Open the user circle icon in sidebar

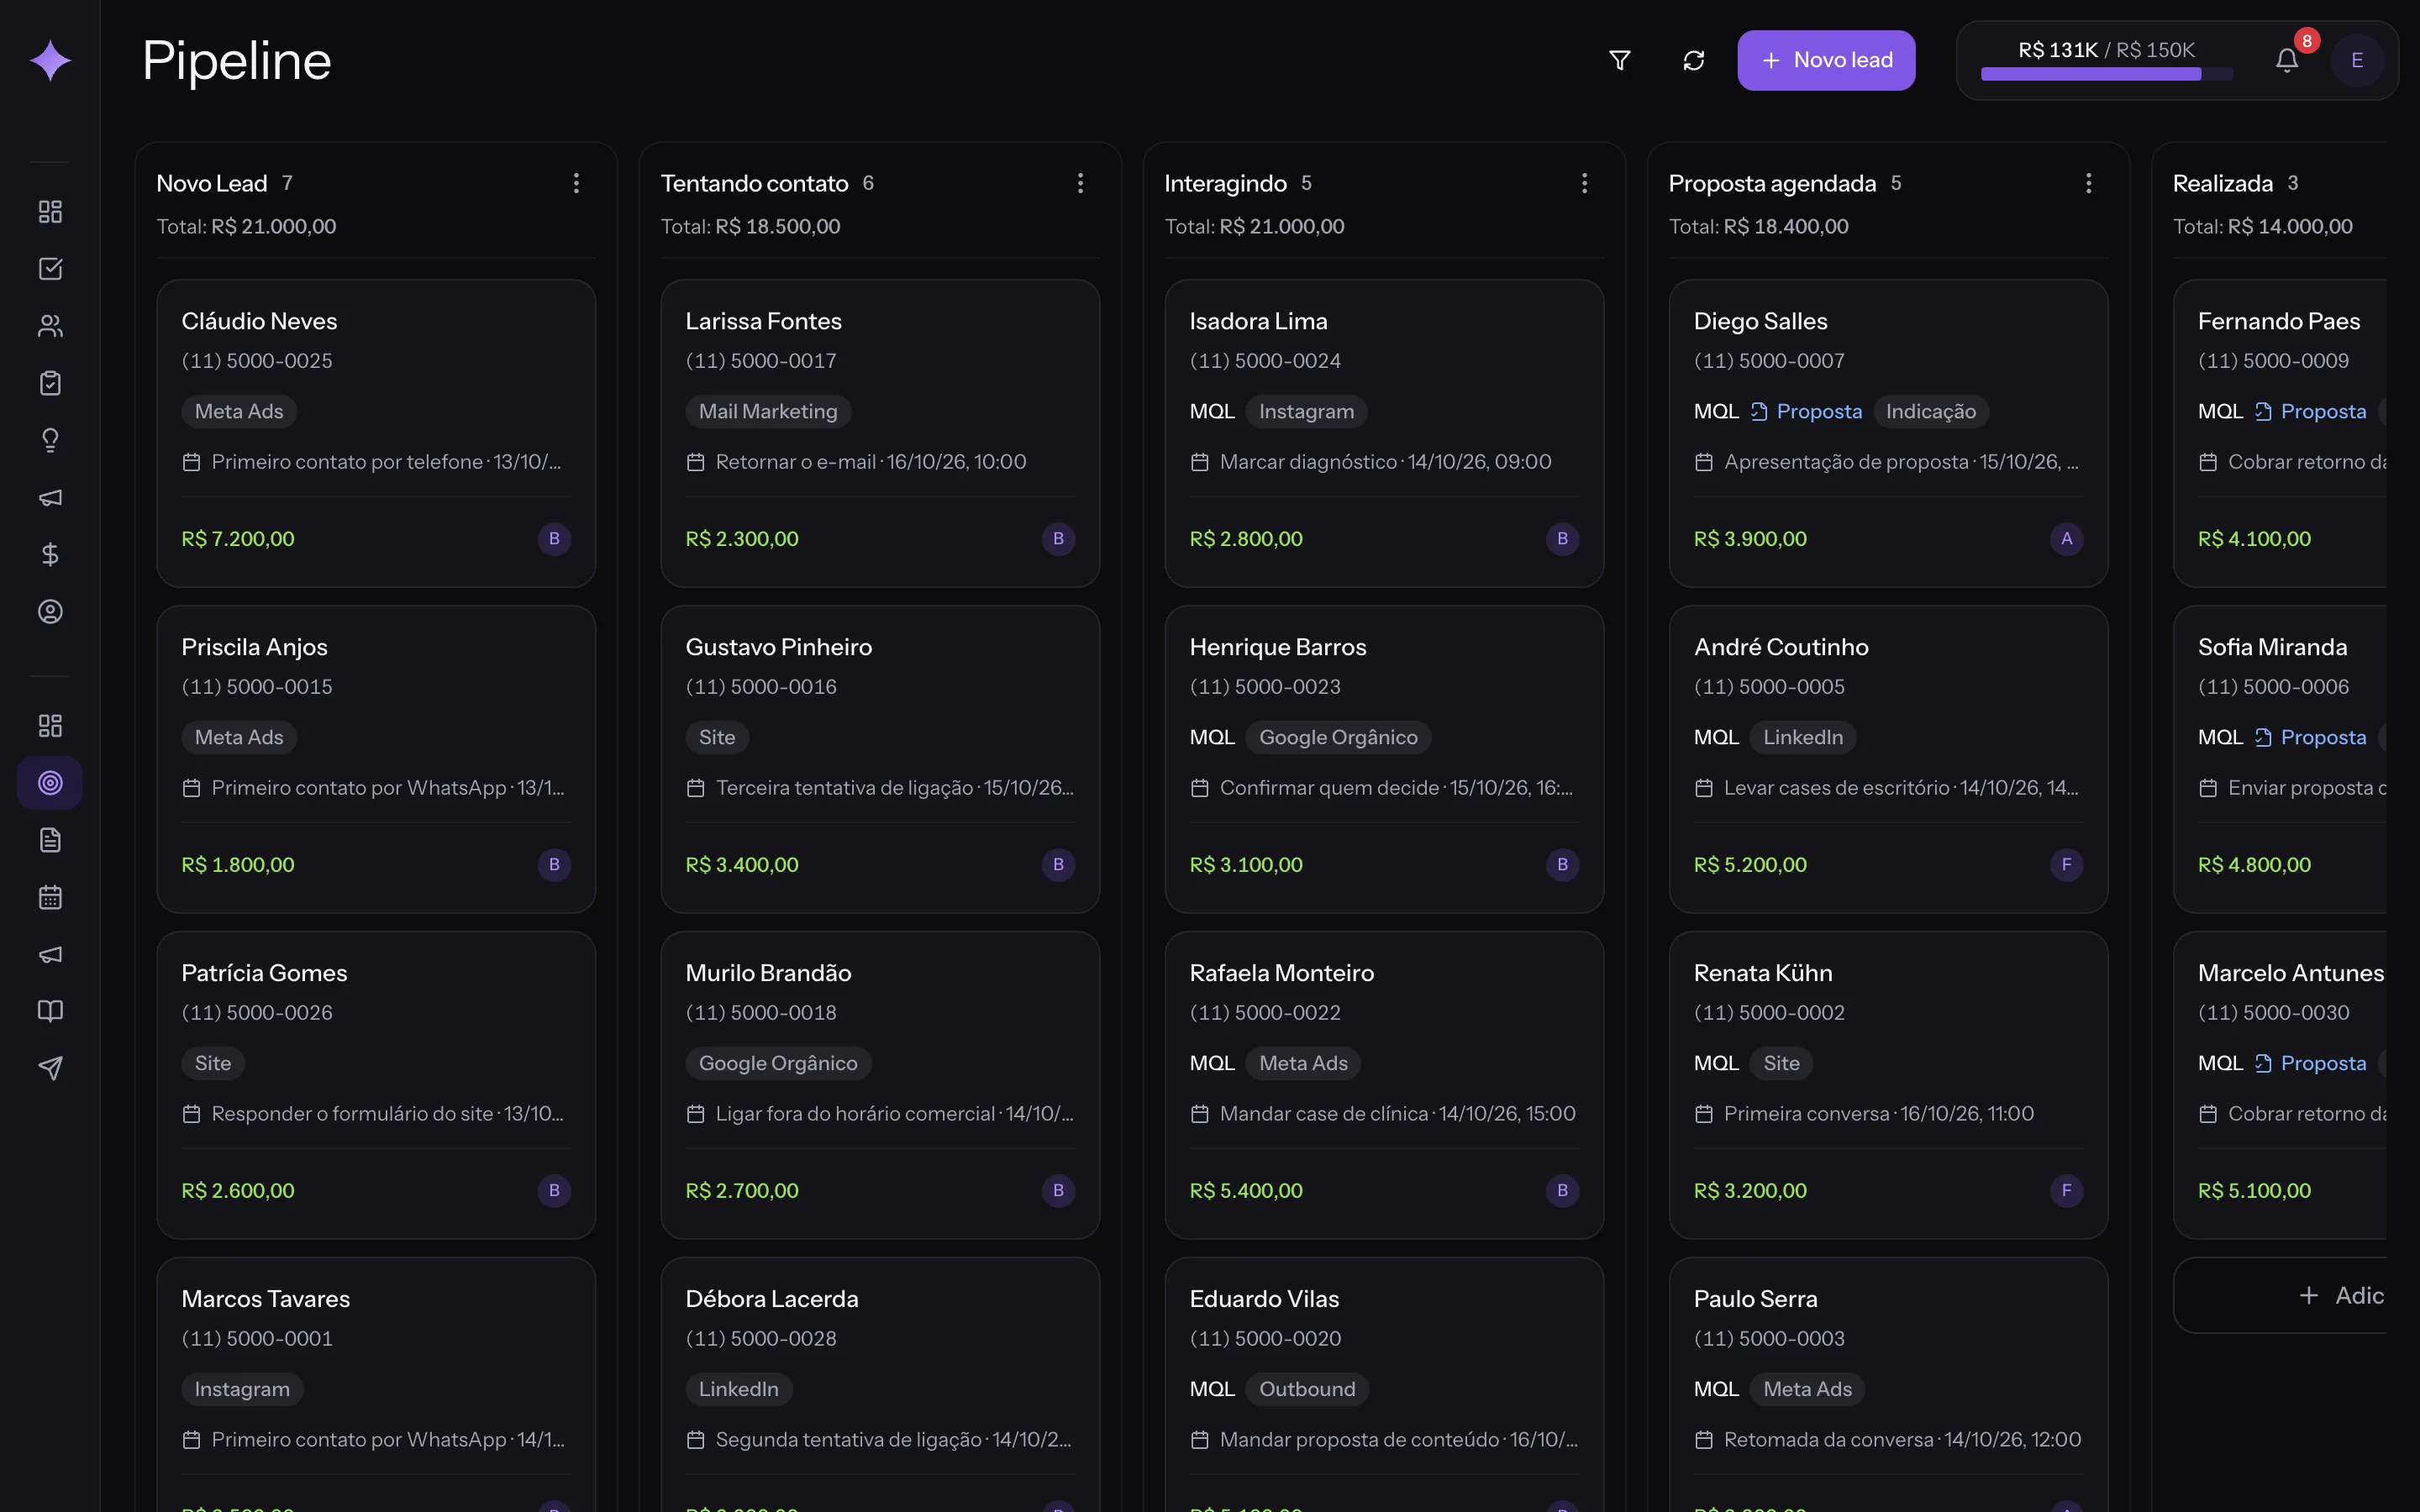click(50, 611)
